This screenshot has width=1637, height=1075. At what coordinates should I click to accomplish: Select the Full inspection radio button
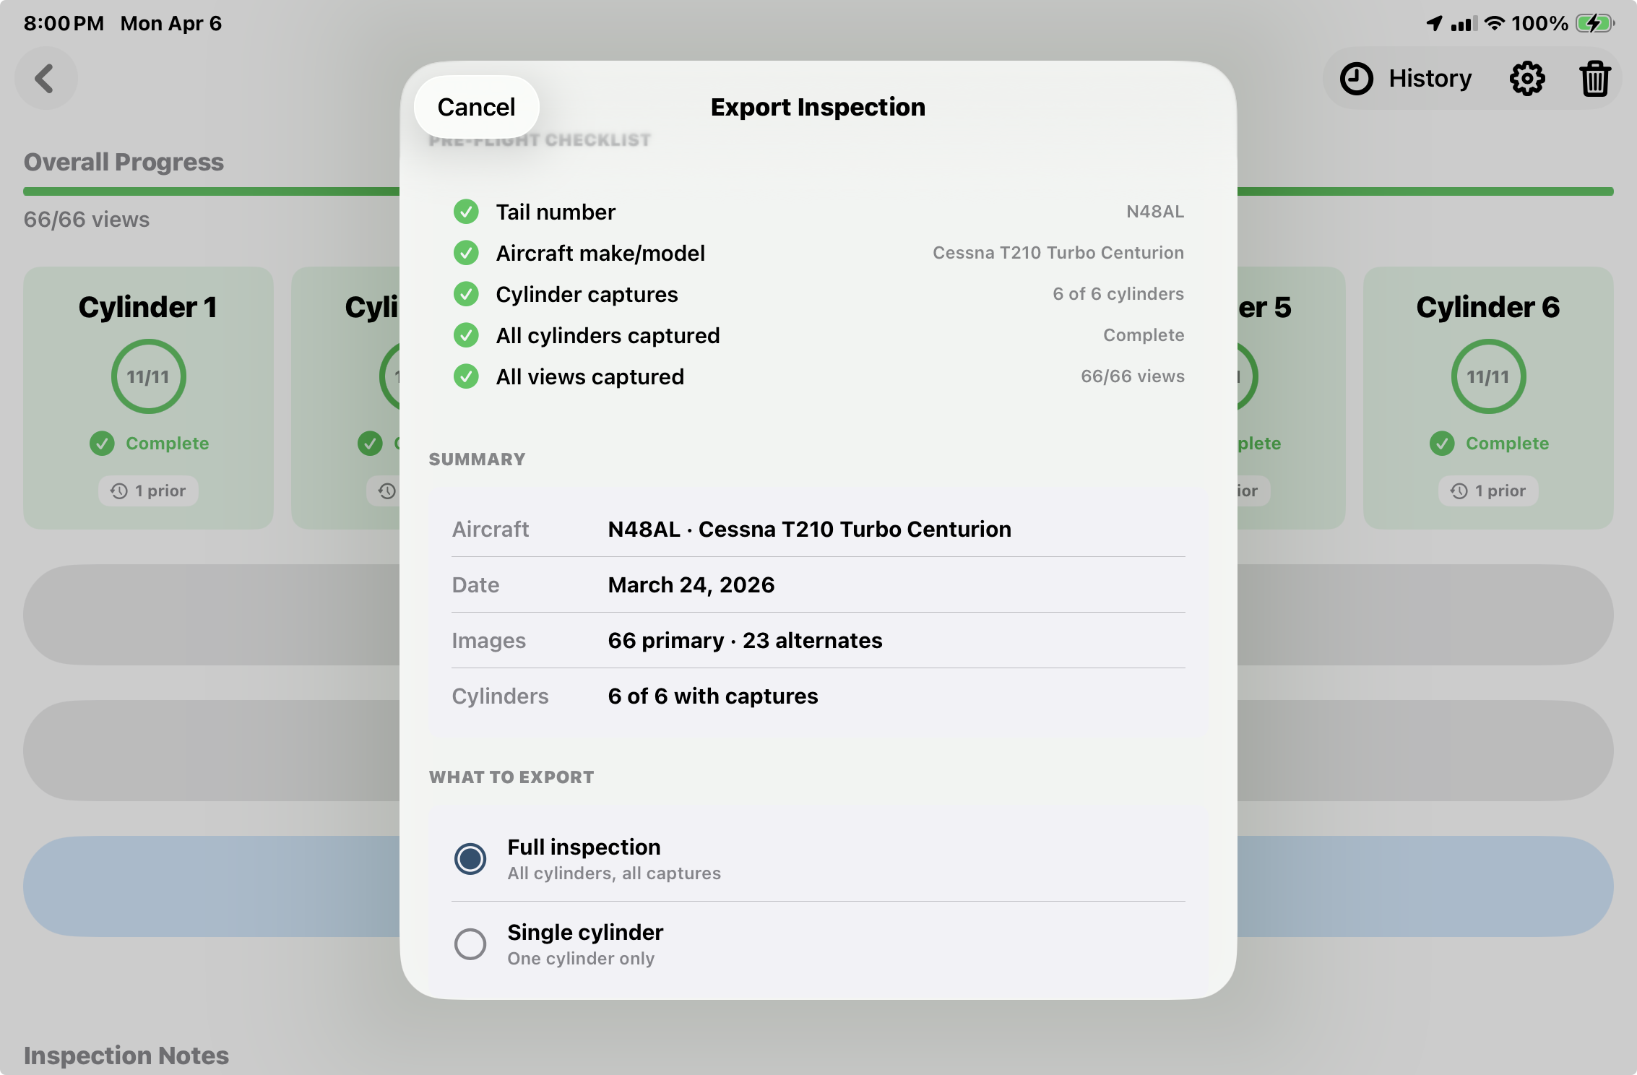(470, 858)
